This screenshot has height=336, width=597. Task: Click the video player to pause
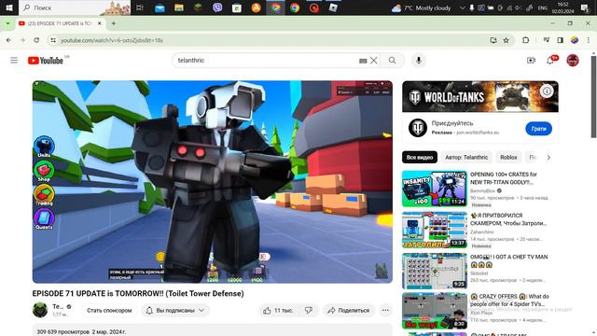pos(213,182)
